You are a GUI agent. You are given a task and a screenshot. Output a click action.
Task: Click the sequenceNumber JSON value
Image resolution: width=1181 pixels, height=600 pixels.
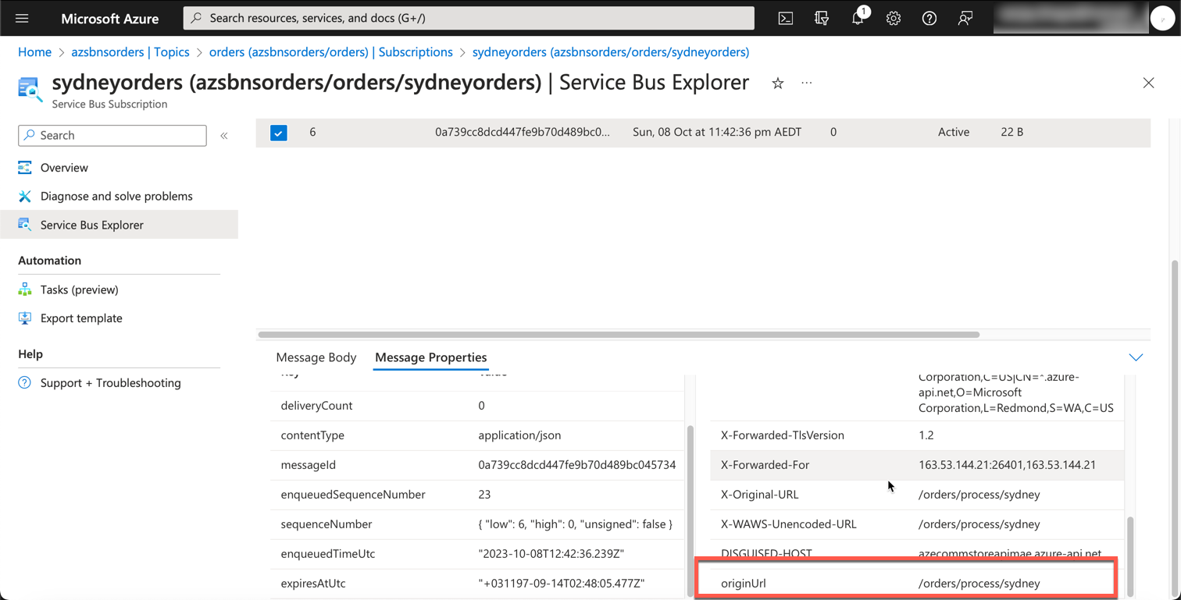tap(575, 524)
